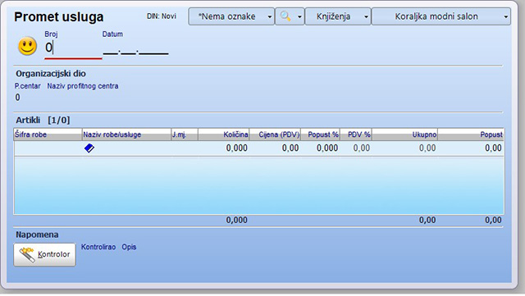Click the Količina column header

click(224, 134)
